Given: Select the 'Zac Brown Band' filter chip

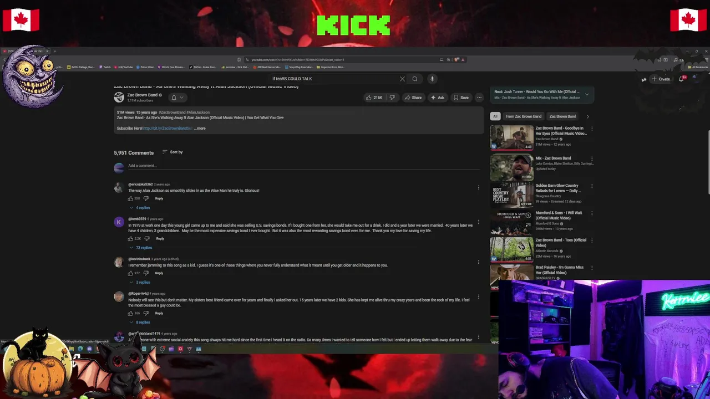Looking at the screenshot, I should click(562, 116).
